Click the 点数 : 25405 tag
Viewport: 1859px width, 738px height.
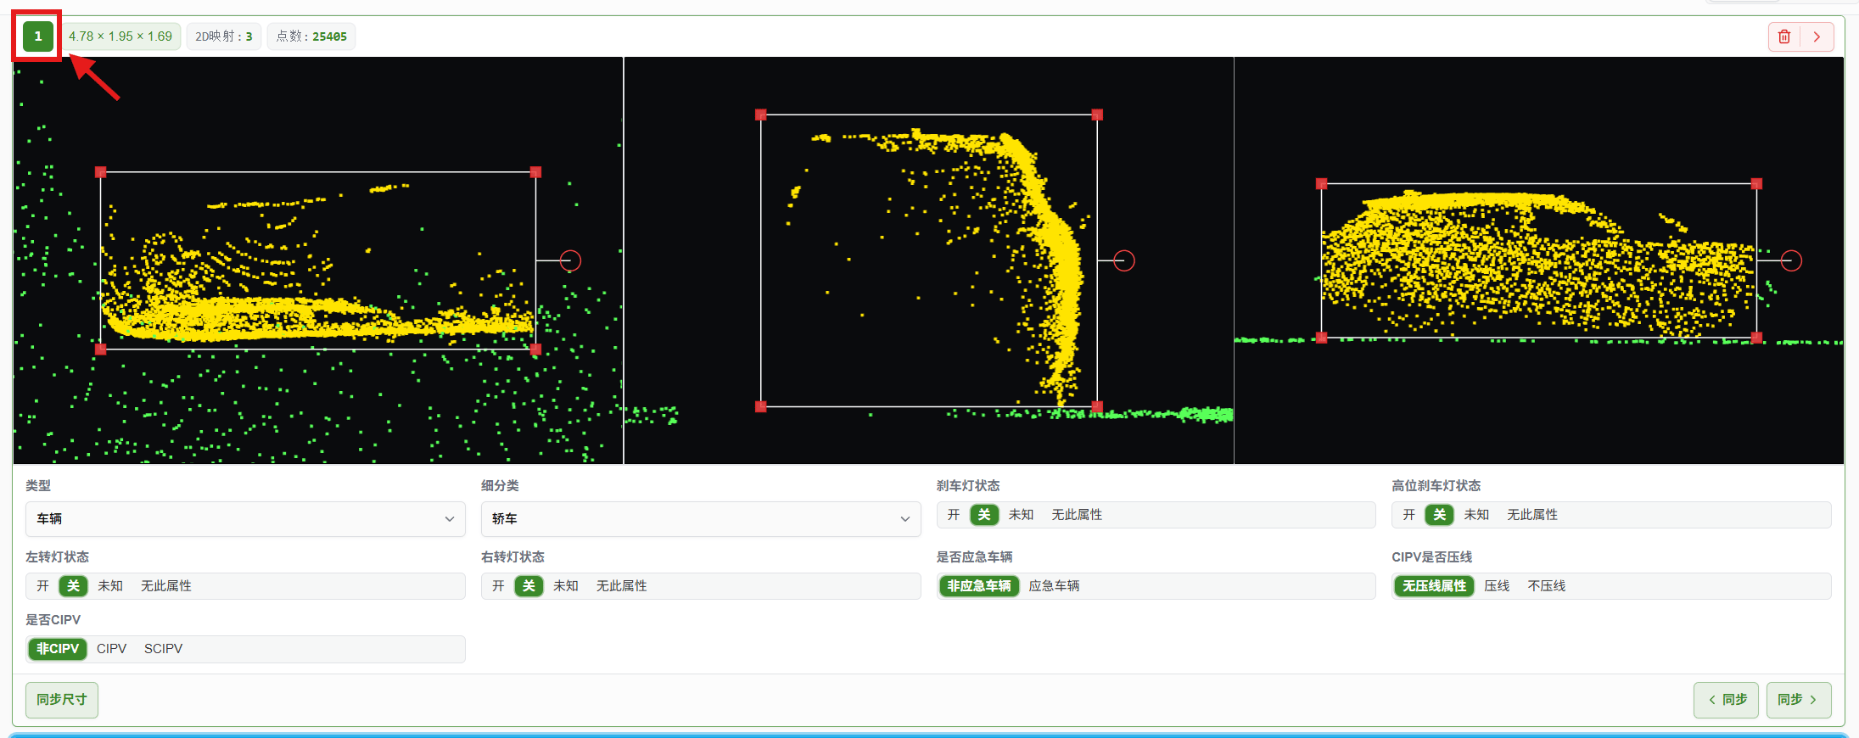311,36
